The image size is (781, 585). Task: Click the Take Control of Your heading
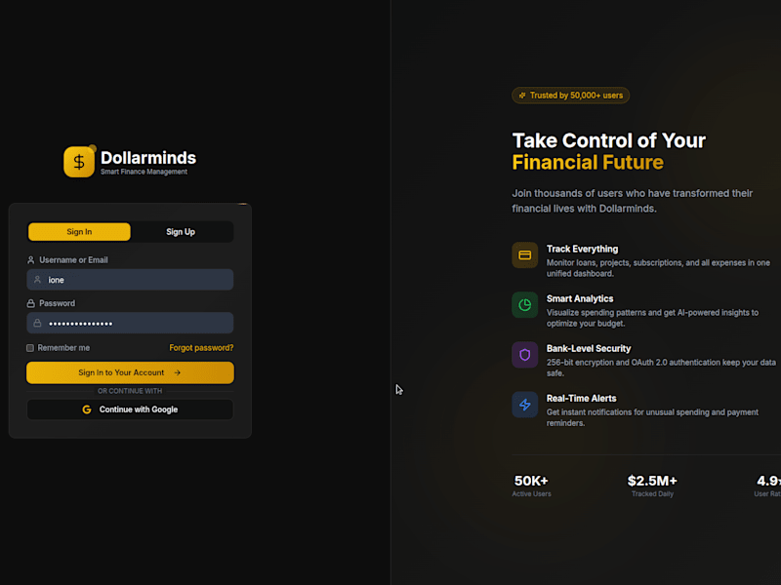click(x=608, y=140)
